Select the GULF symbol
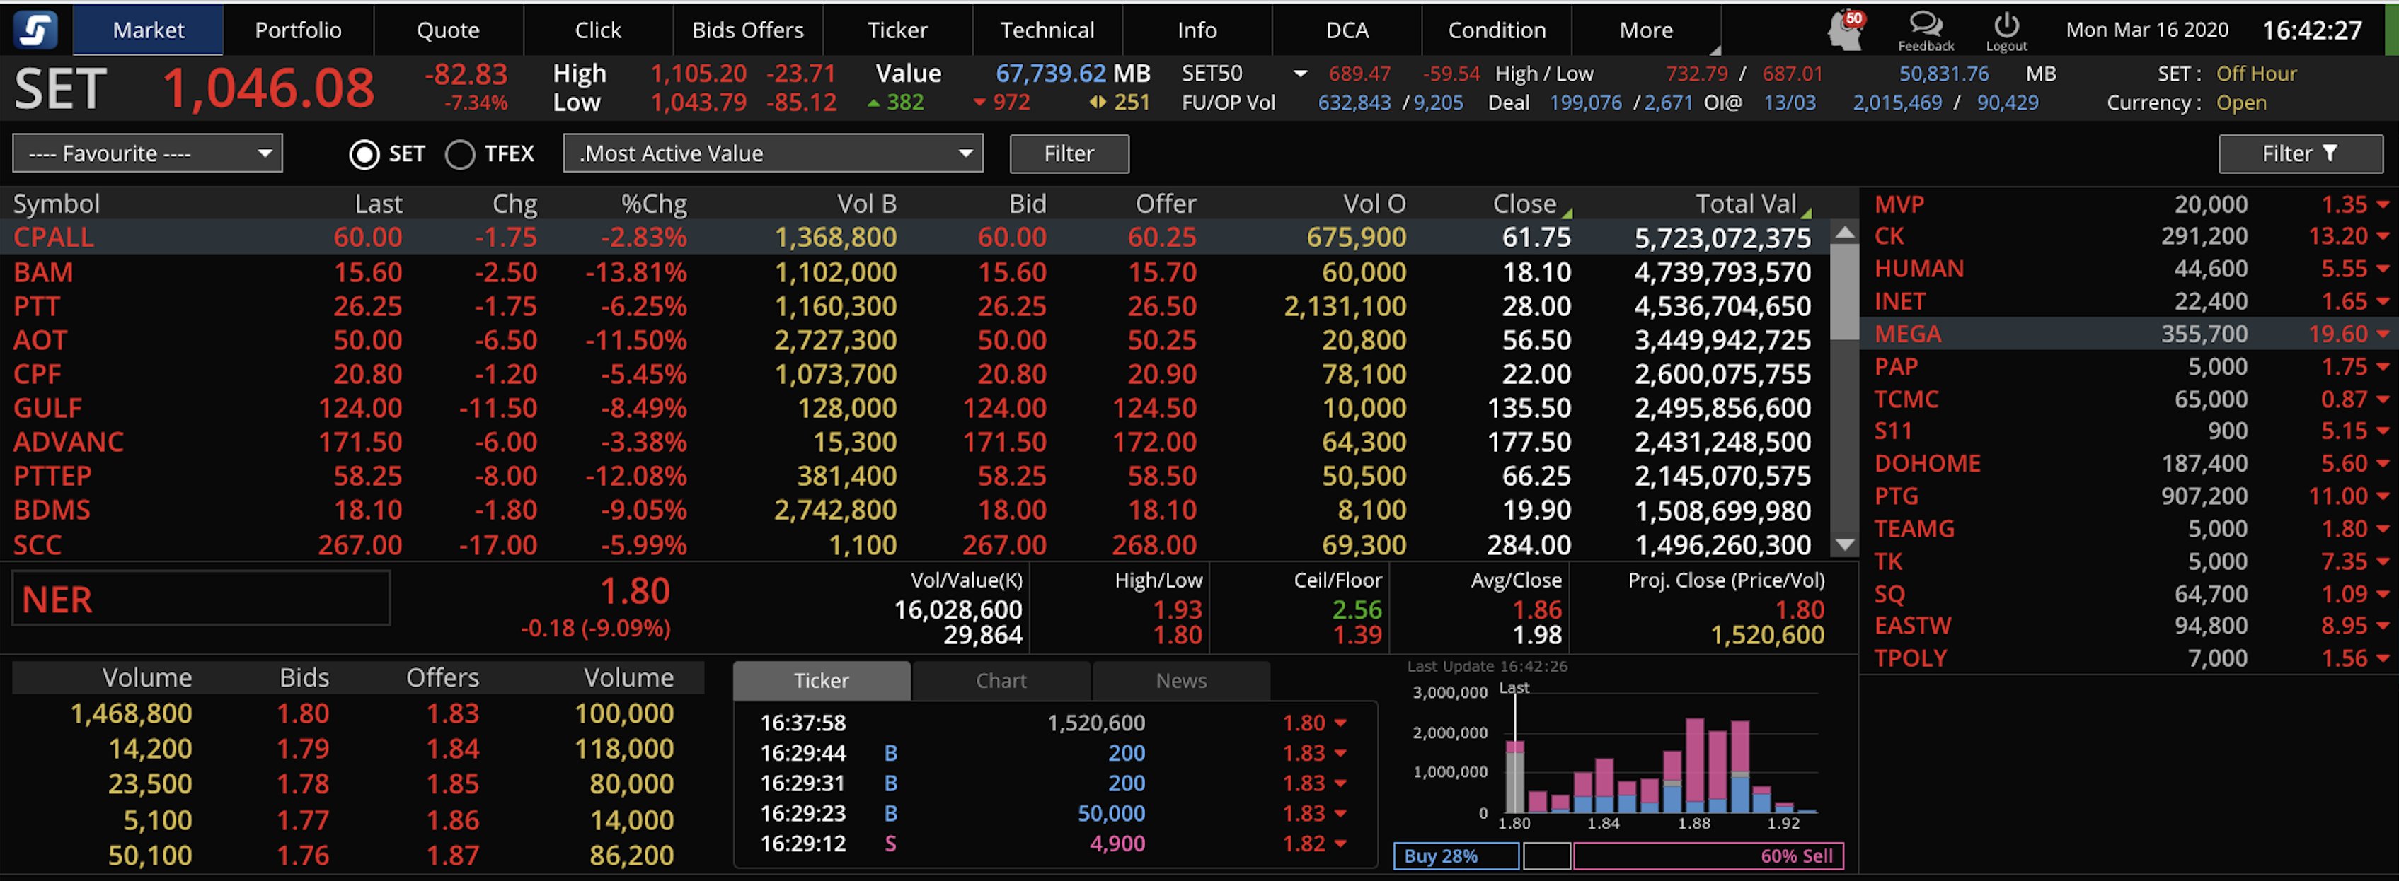 click(x=47, y=407)
